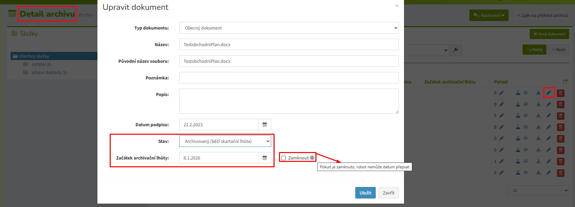Expand the Stav dropdown

tap(225, 141)
